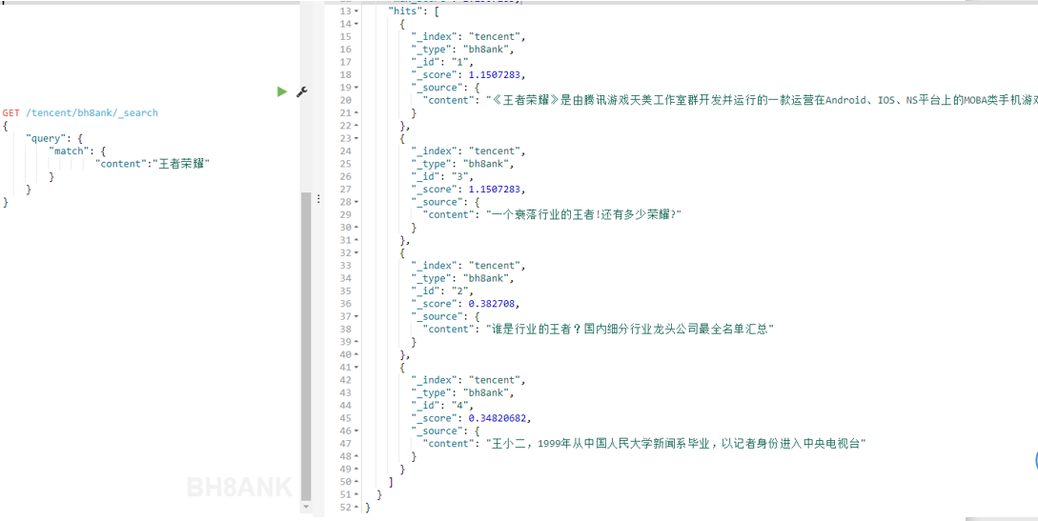Screen dimensions: 1038x521
Task: Click the fold end marker at line 50
Action: pos(357,482)
